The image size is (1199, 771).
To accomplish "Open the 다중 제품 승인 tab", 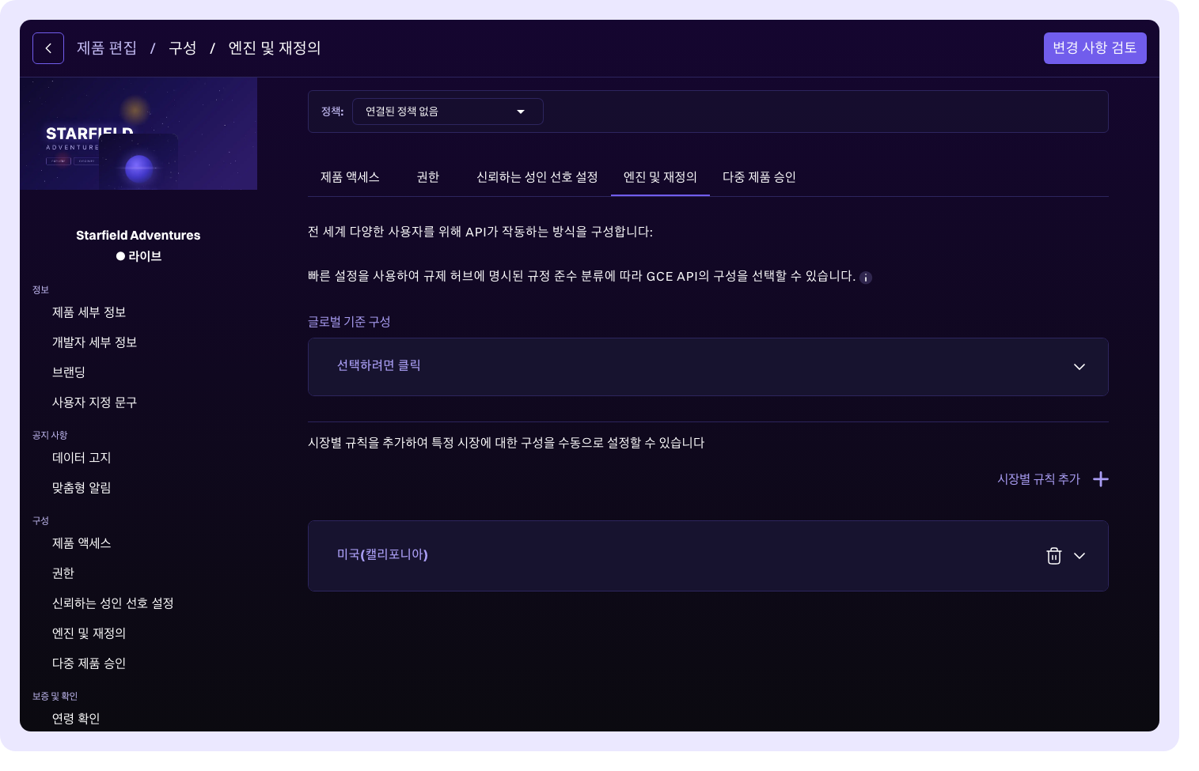I will click(759, 177).
